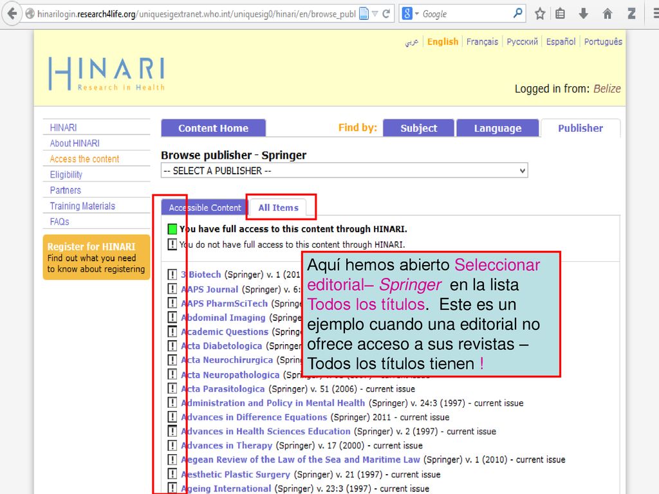
Task: Open the Aesthetic Plastic Surgery link
Action: coord(236,474)
